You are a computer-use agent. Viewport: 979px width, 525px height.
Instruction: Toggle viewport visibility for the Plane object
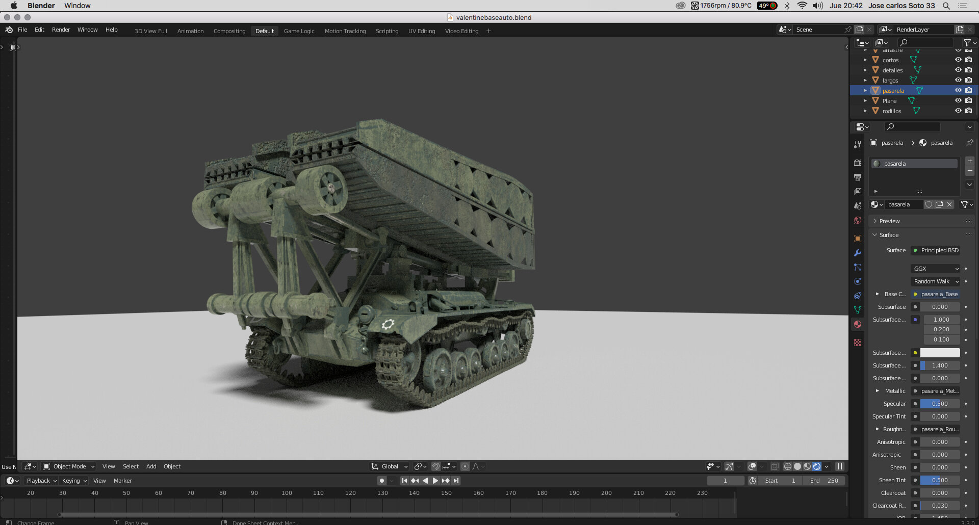coord(958,100)
